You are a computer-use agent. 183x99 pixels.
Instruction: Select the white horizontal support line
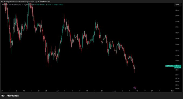[87, 64]
